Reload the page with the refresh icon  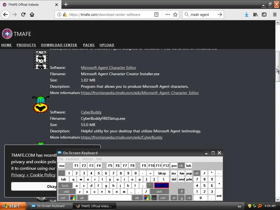(x=23, y=14)
